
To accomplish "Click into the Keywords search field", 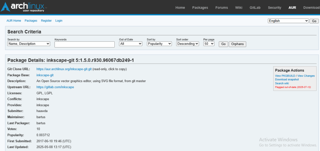I will 84,44.
